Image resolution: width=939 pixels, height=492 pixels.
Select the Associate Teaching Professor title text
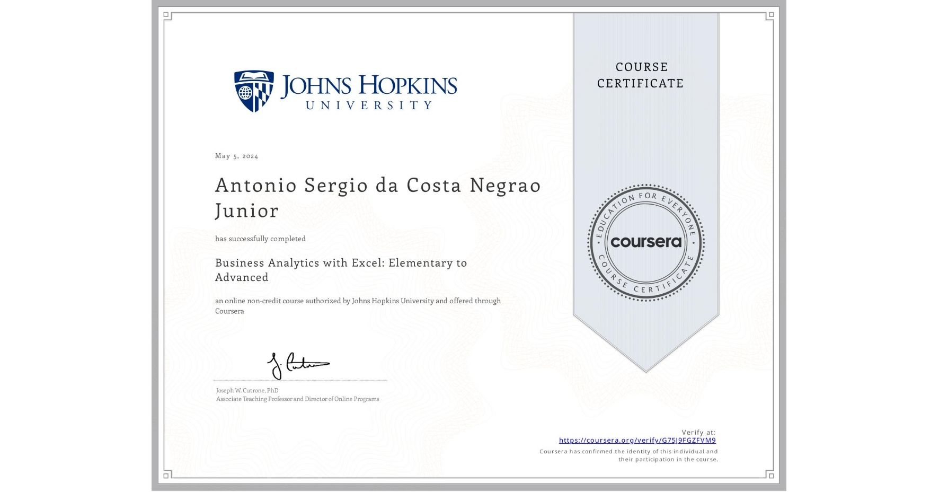coord(296,398)
